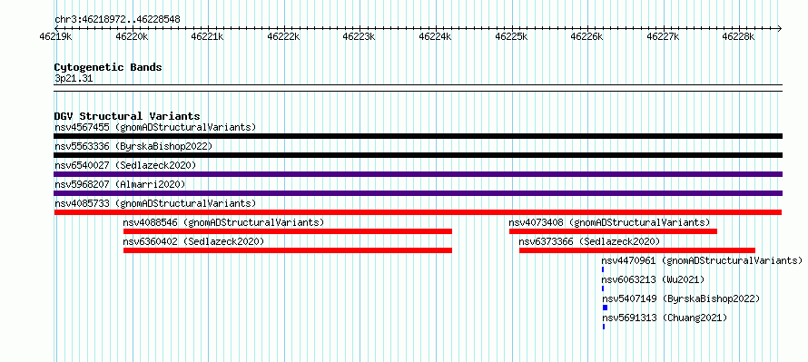
Task: Open the nsv6373366 Sedlazeck2020 label
Action: pos(589,241)
